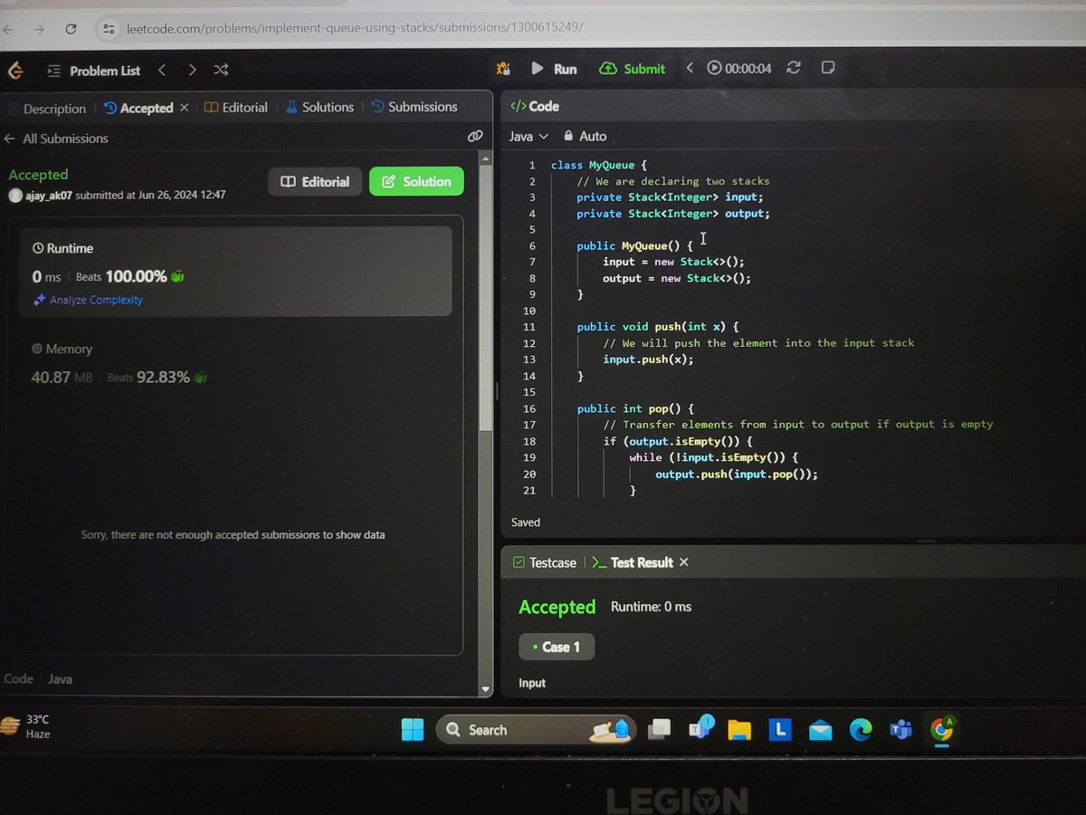Click Analyze Complexity link
Image resolution: width=1086 pixels, height=815 pixels.
pyautogui.click(x=89, y=300)
